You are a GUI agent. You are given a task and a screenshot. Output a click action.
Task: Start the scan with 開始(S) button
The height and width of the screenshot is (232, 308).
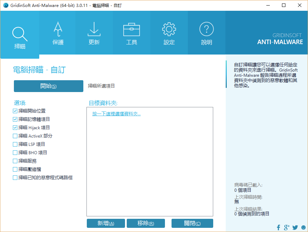pyautogui.click(x=49, y=86)
